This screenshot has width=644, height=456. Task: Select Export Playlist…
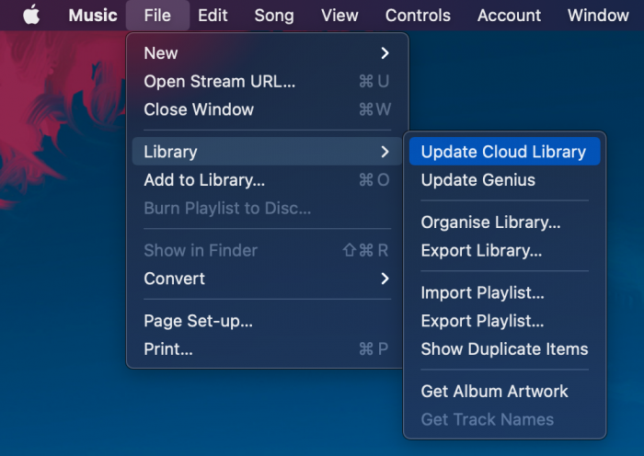(505, 321)
